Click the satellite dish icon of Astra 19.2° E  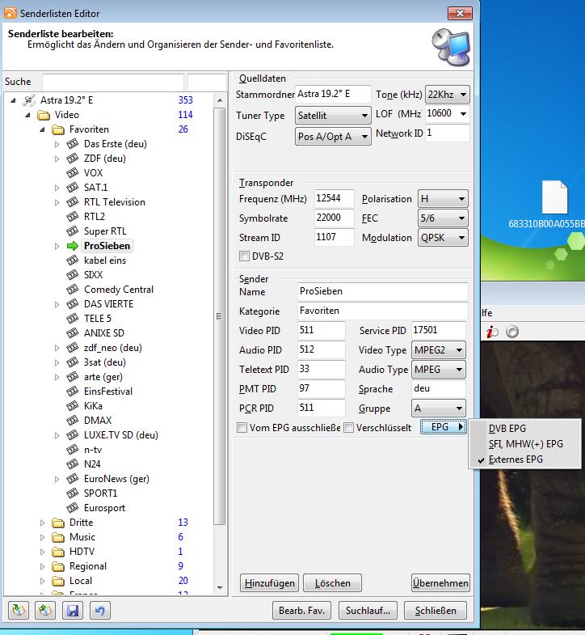click(x=29, y=100)
